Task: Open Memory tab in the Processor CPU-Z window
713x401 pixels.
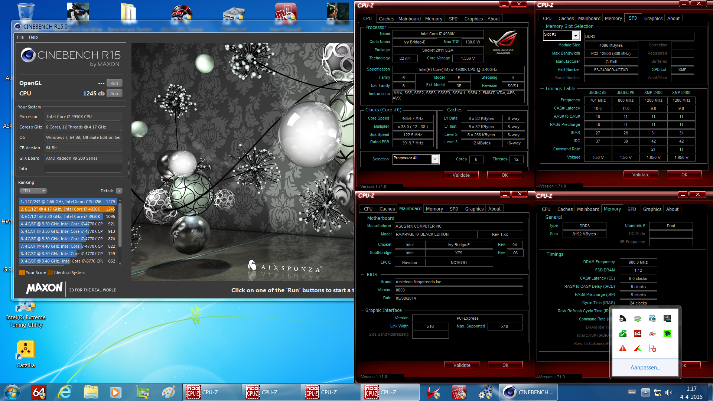Action: point(434,19)
